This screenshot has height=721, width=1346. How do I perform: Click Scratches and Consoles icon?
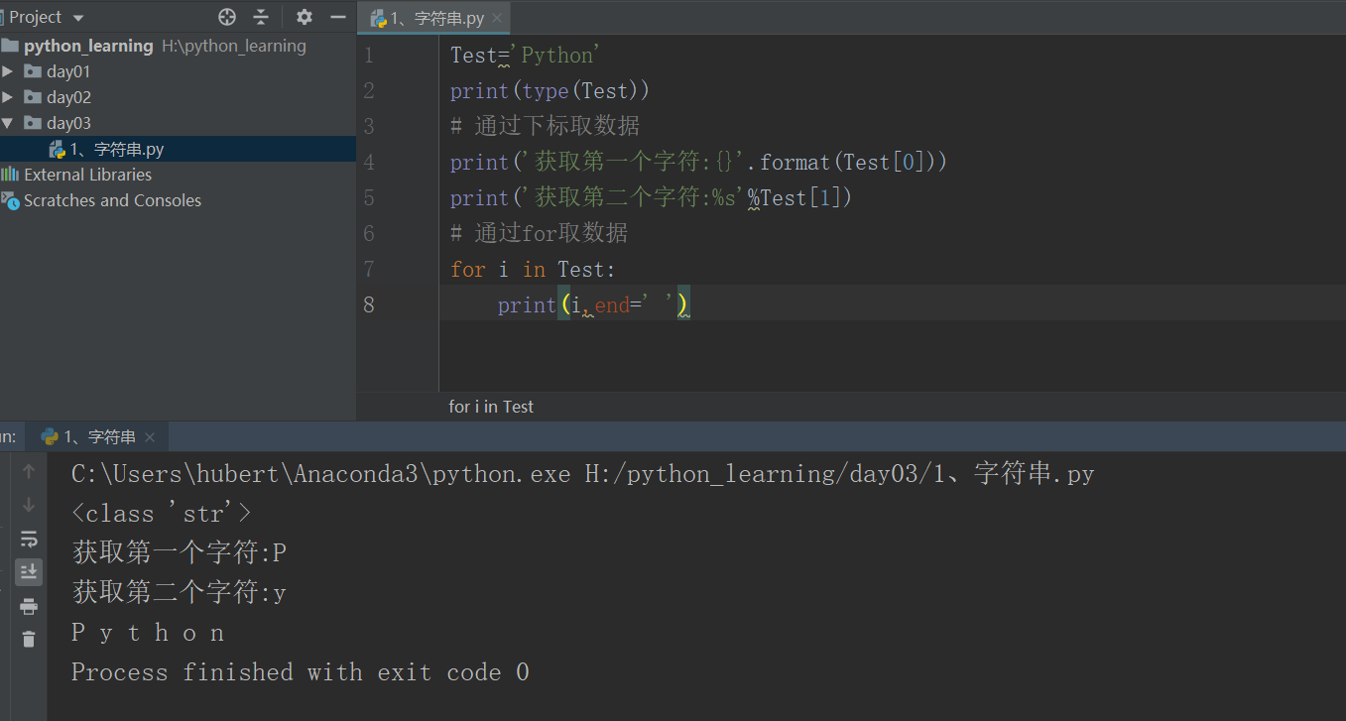coord(10,200)
